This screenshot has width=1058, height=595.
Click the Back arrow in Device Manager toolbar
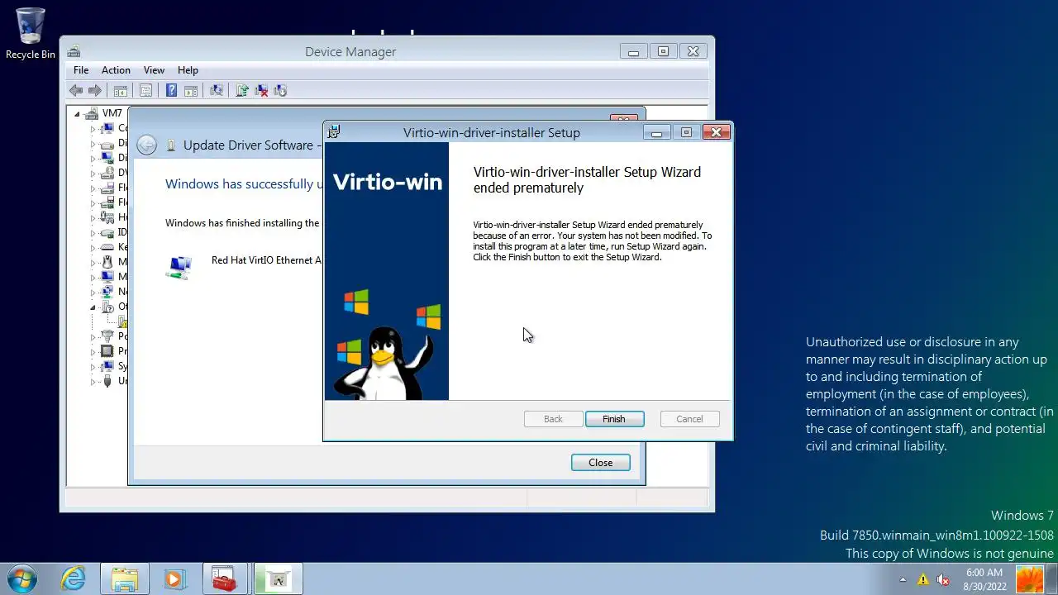76,91
